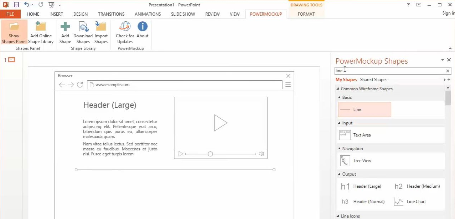This screenshot has height=219, width=455.
Task: Switch to the DESIGN tab
Action: [x=81, y=14]
